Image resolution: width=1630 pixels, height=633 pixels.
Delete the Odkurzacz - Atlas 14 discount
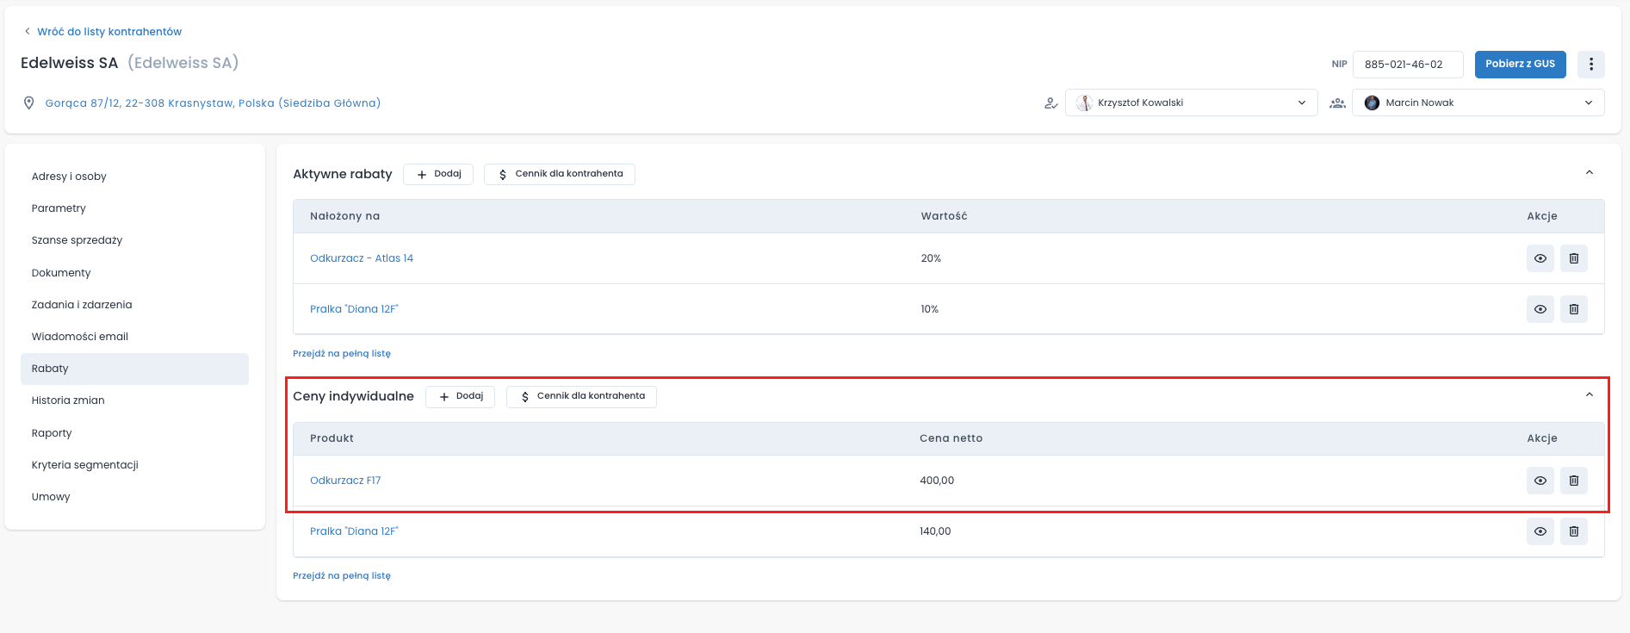1573,258
